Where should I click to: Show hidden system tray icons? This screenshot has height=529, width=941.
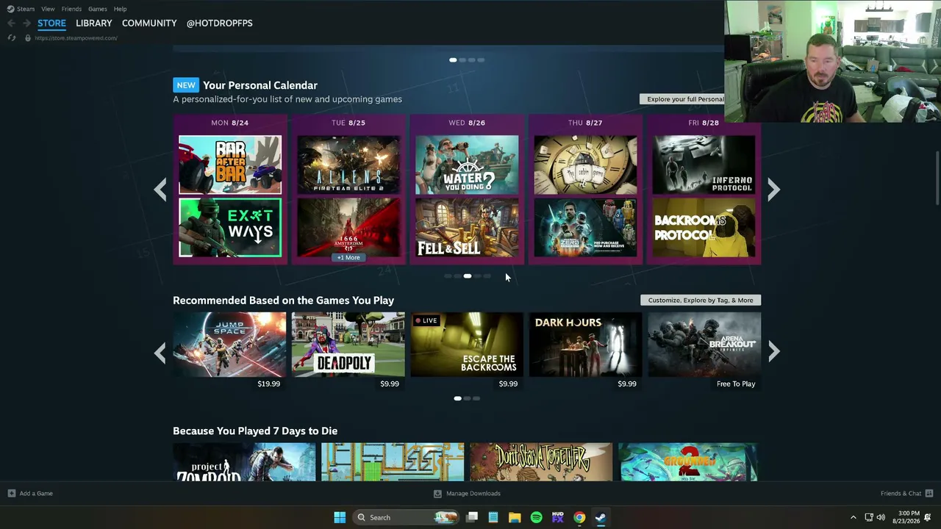853,517
